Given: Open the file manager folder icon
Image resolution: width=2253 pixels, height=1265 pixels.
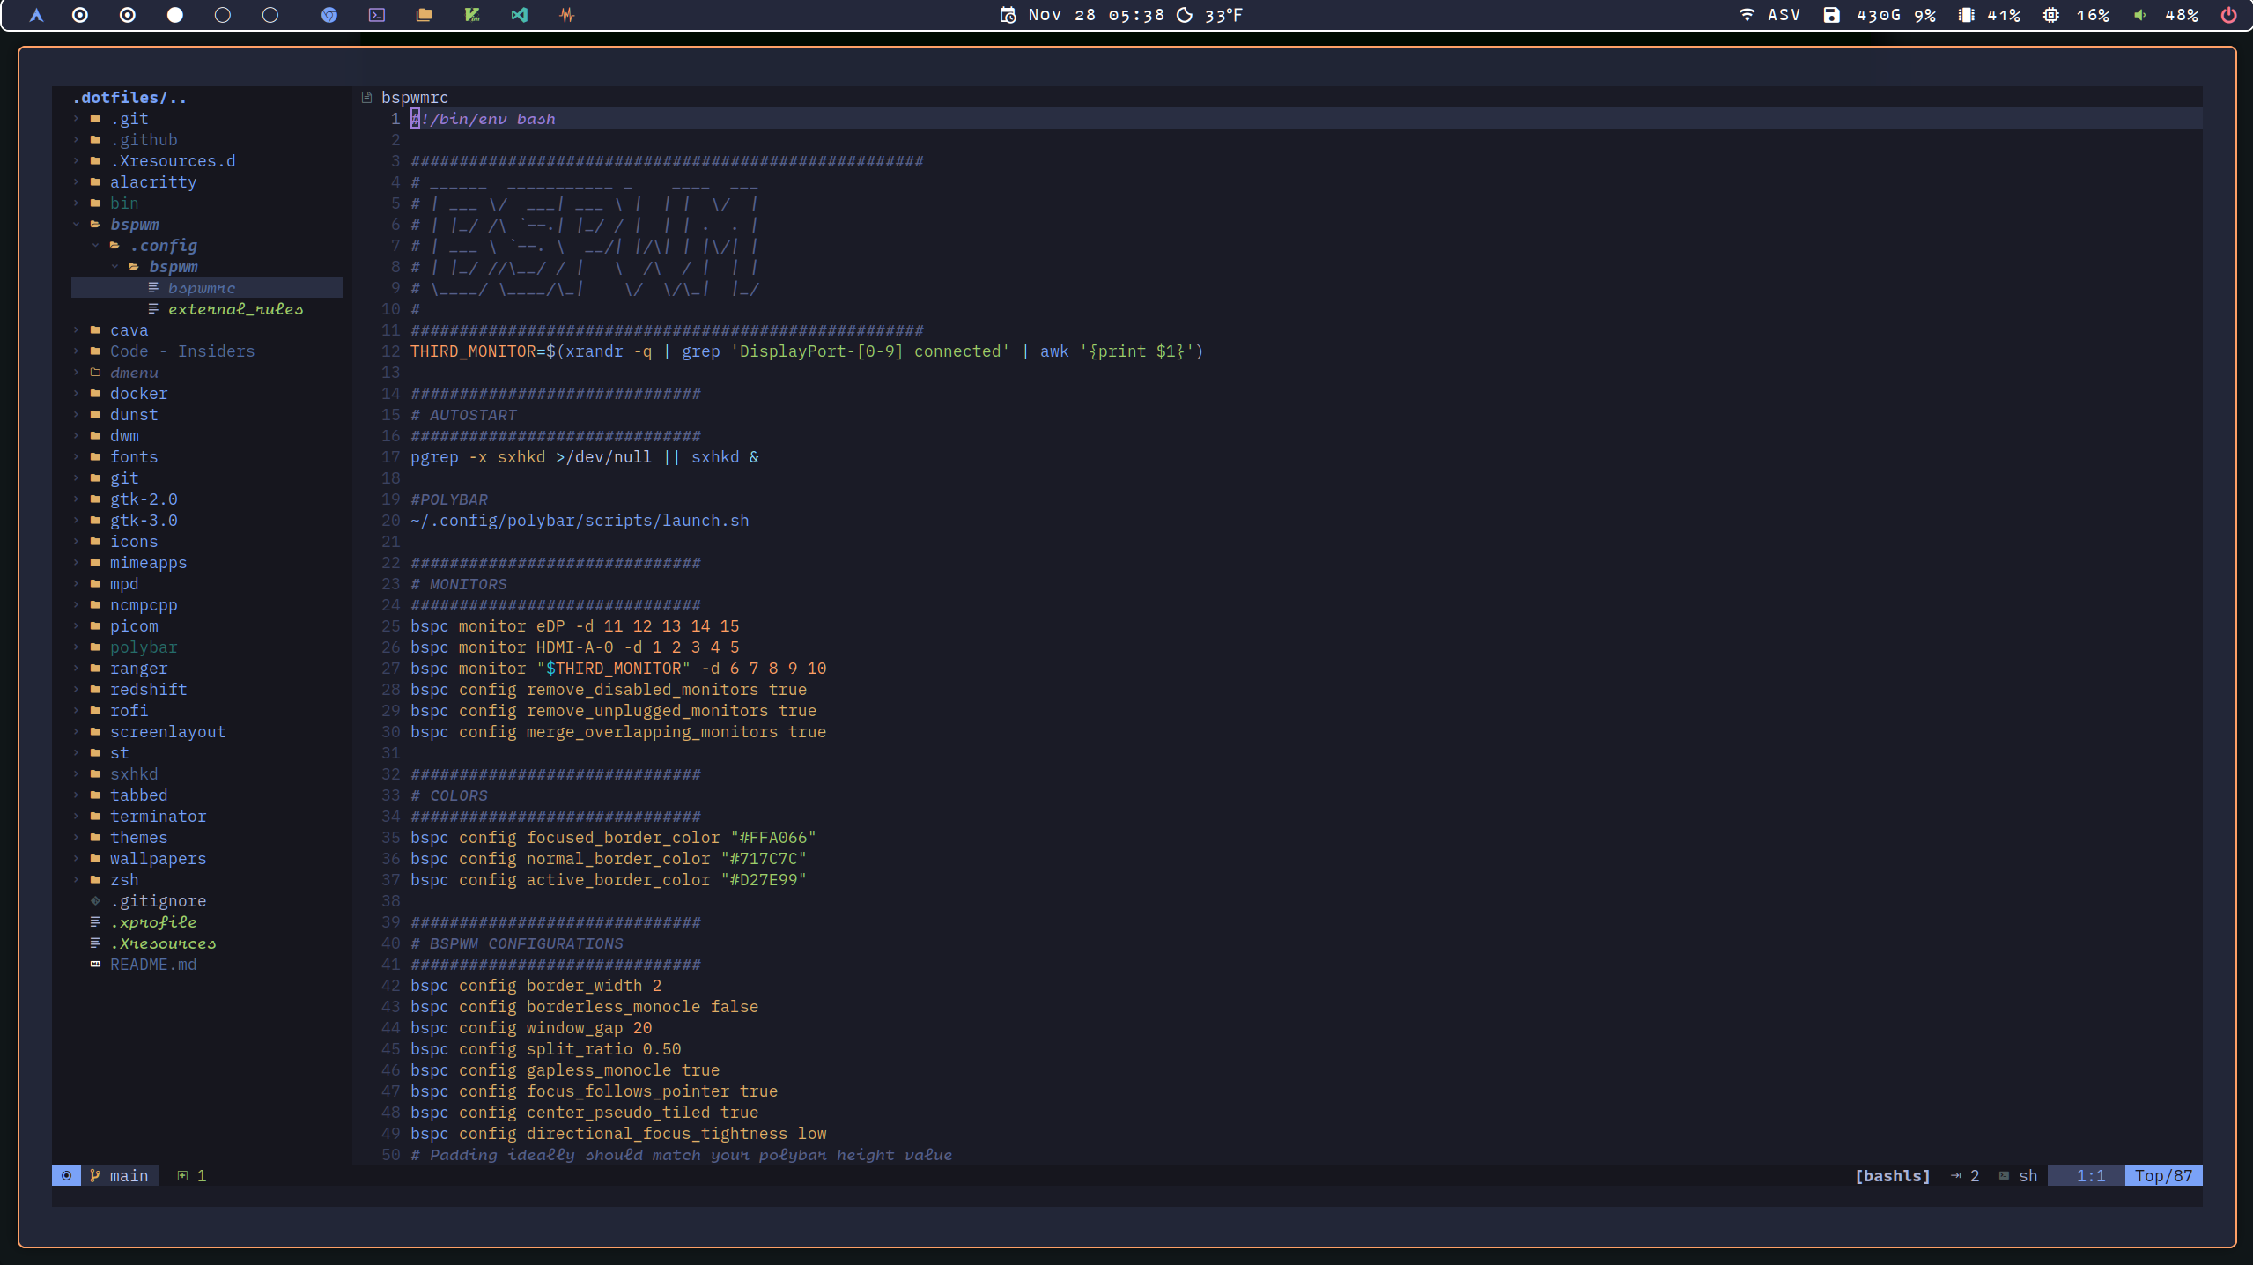Looking at the screenshot, I should pos(425,15).
